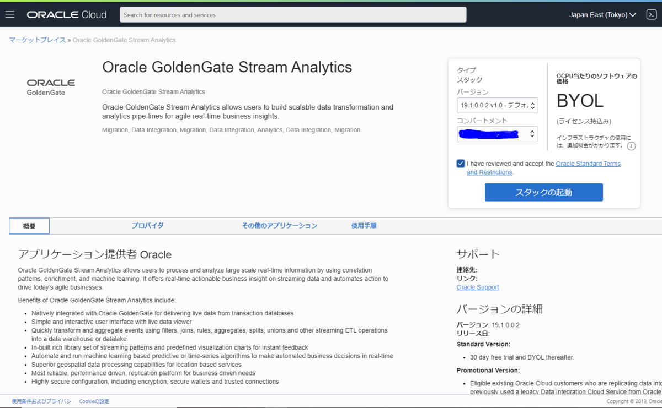Open the Oracle Support link
This screenshot has width=662, height=408.
coord(477,287)
